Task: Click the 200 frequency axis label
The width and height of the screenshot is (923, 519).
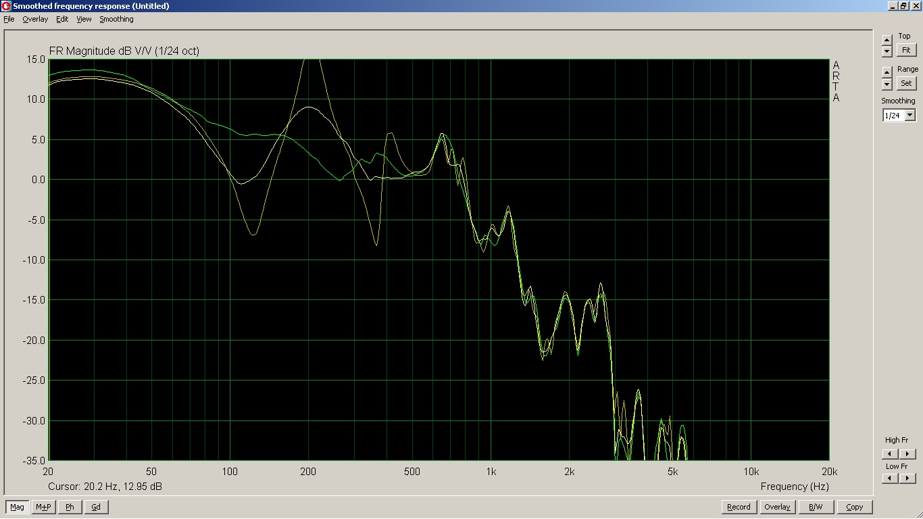Action: pos(308,472)
